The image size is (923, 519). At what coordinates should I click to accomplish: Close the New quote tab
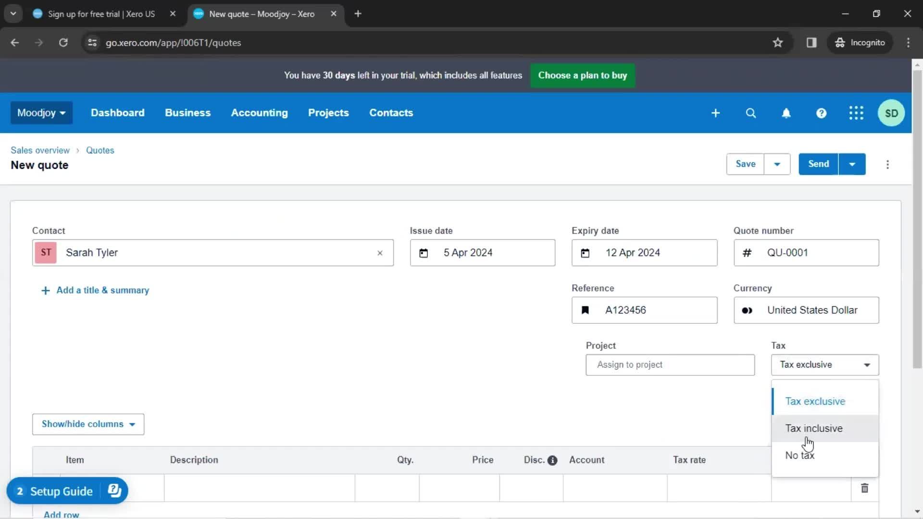click(334, 14)
